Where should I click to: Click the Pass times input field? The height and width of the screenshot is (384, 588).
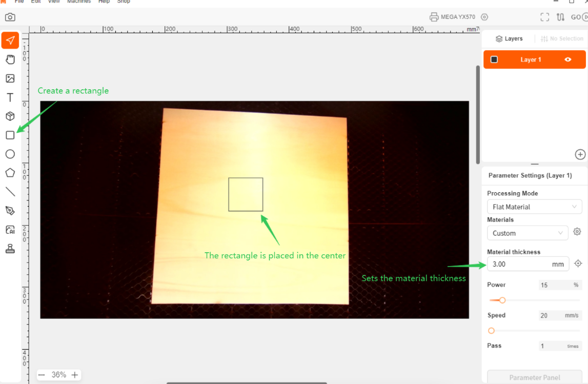click(x=560, y=346)
